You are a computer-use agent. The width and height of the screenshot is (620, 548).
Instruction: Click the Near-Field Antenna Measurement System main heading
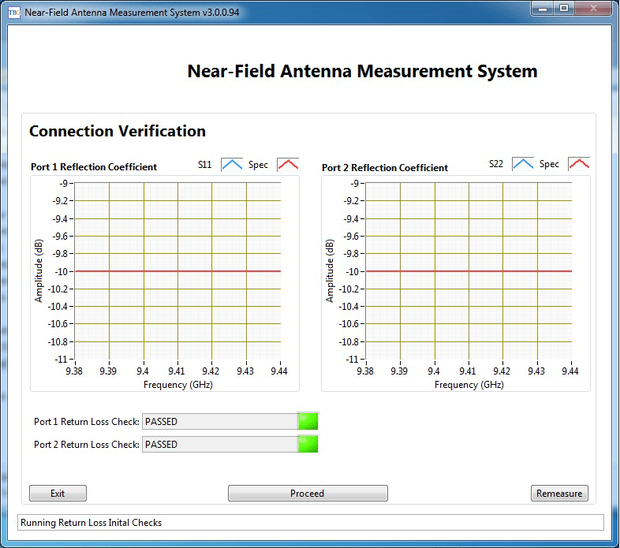pyautogui.click(x=362, y=71)
